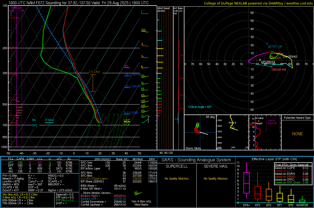This screenshot has width=314, height=208.
Task: Click the 3-6km AGL LR = 6.9 C/km line
Action: pos(19,197)
